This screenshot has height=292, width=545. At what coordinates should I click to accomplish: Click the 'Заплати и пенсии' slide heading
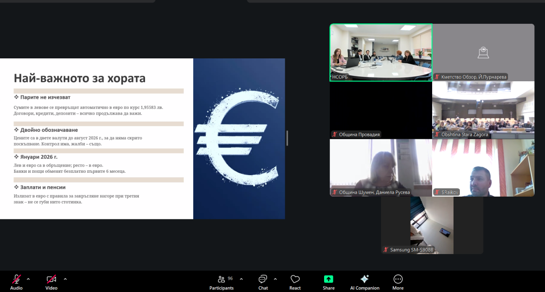[43, 187]
